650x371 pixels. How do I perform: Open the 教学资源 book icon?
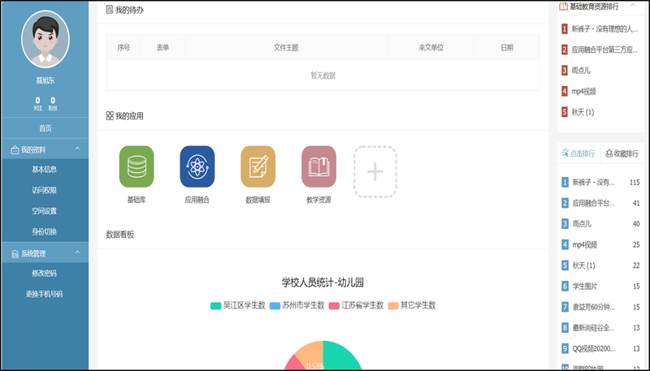318,166
